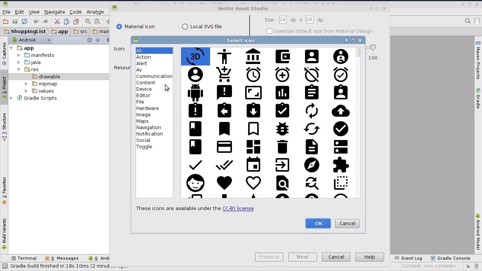Select the extension puzzle piece icon
Screen dimensions: 482x271
(341, 165)
